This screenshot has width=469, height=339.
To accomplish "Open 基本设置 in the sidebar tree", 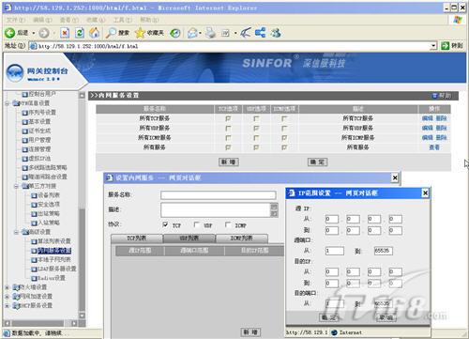I will 39,121.
